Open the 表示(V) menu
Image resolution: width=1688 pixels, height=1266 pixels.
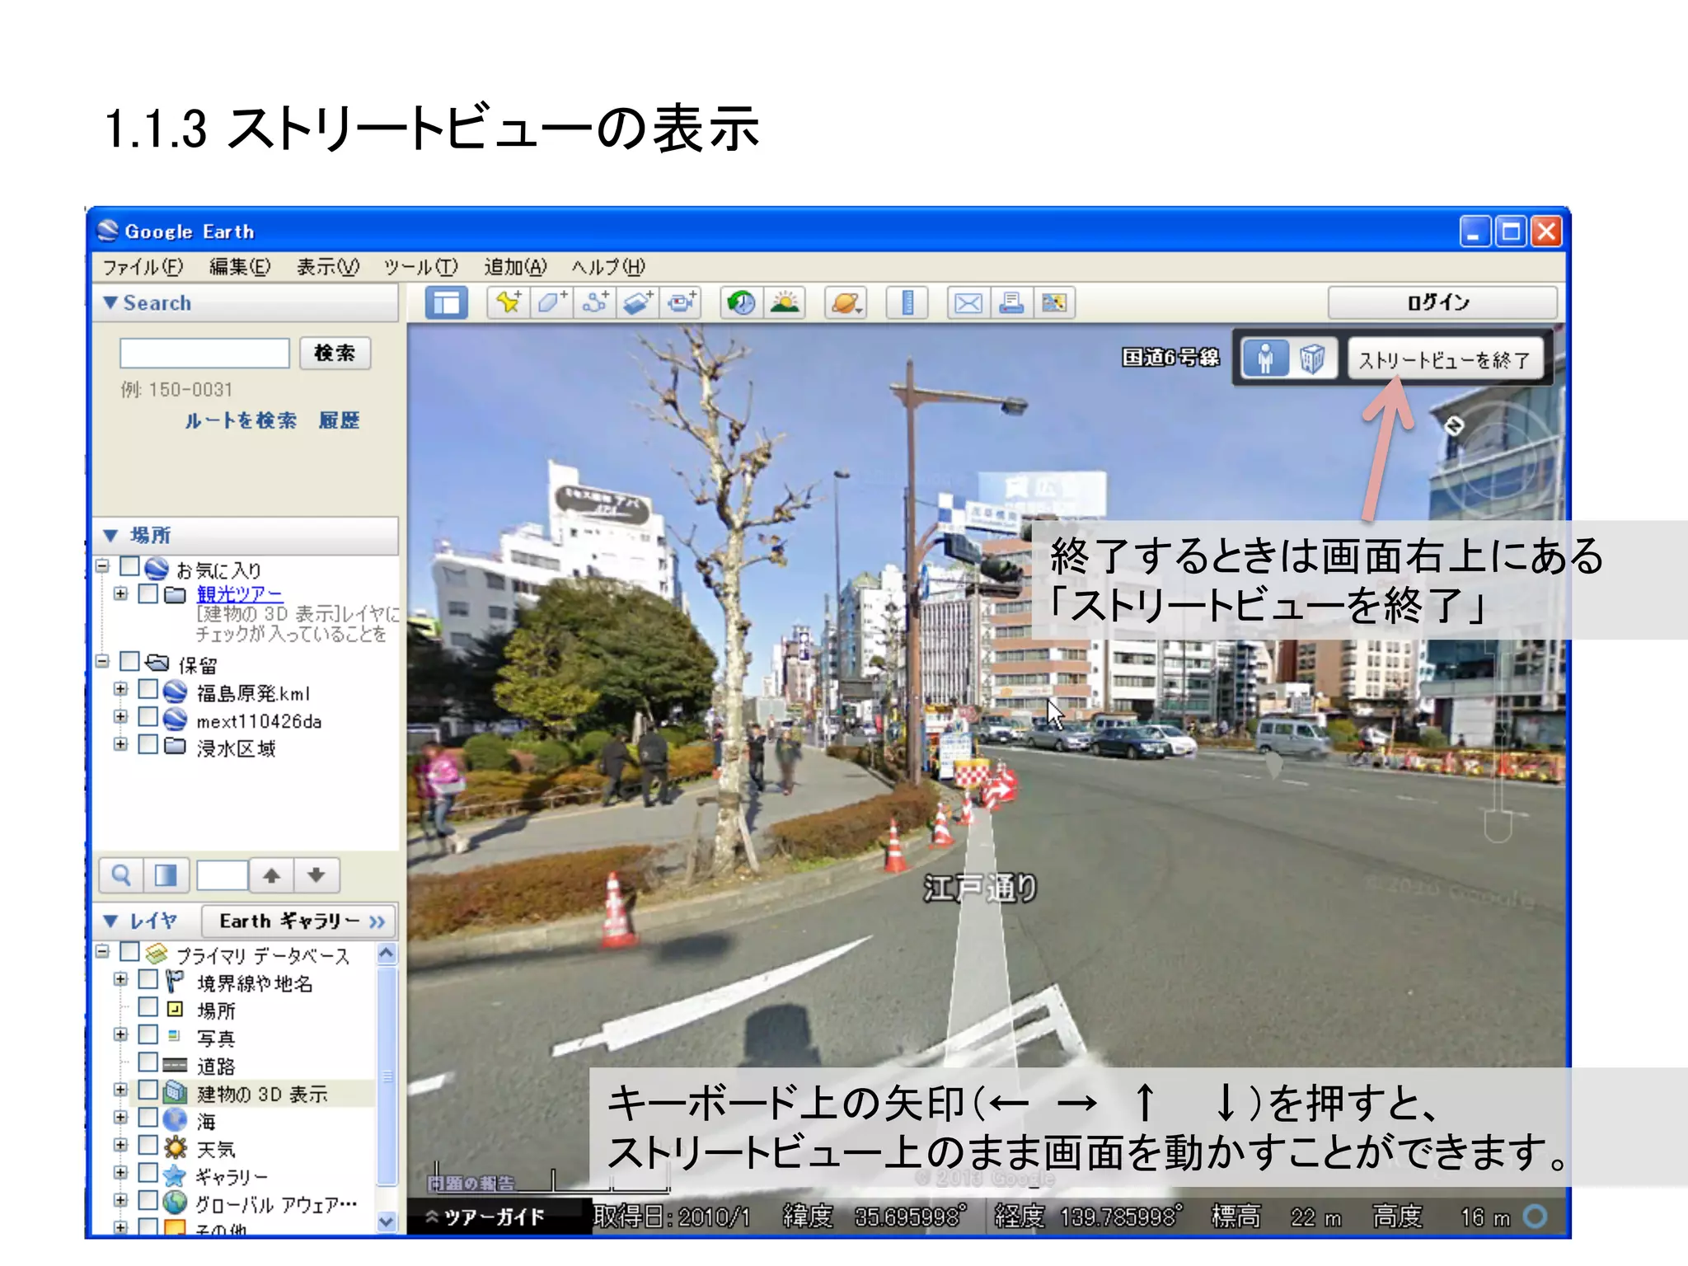coord(328,267)
